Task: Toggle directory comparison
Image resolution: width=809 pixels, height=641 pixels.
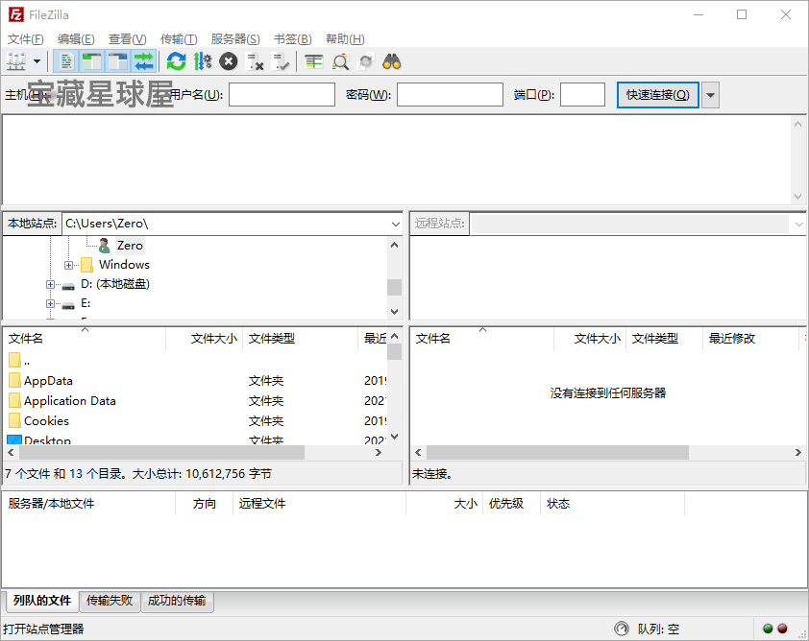Action: tap(340, 61)
